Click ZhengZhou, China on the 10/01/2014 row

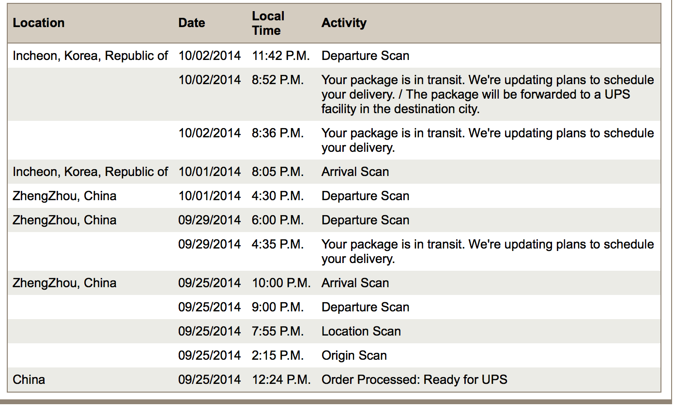click(64, 196)
